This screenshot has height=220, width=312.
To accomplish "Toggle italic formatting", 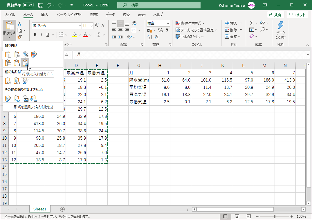I will coord(41,35).
